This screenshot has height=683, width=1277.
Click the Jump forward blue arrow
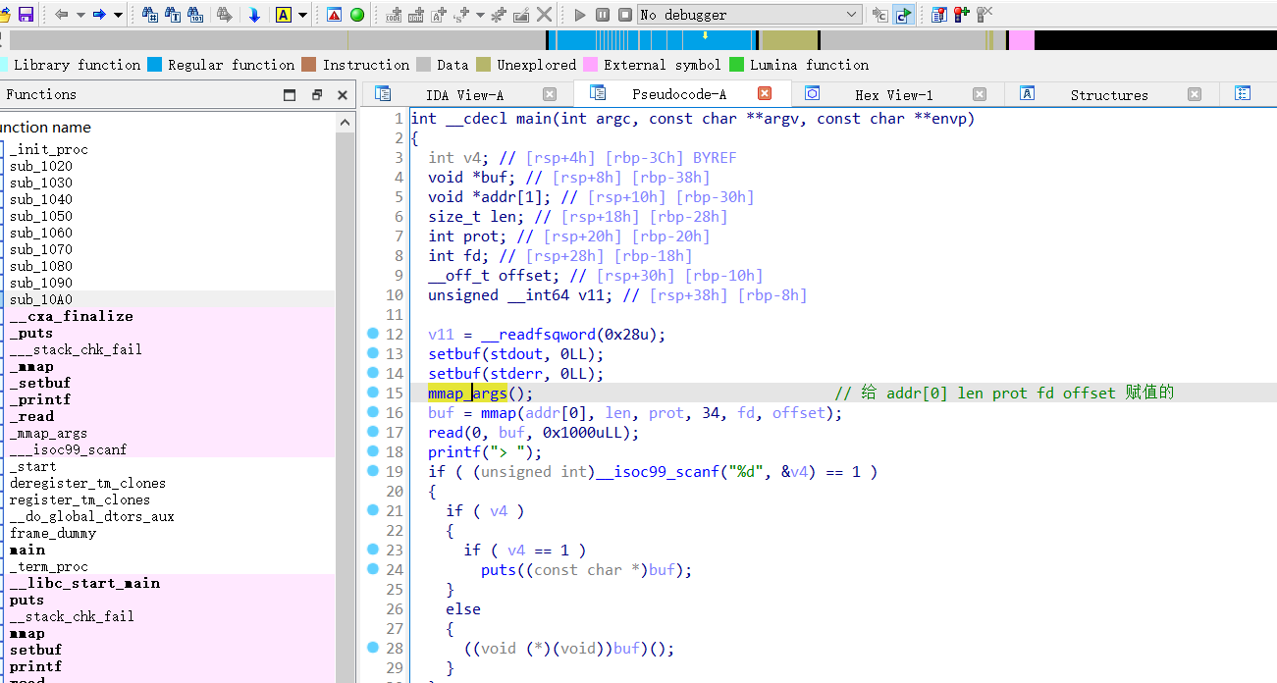(x=98, y=15)
